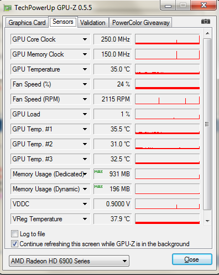Toggle Continue refreshing in background checkbox

pyautogui.click(x=14, y=244)
